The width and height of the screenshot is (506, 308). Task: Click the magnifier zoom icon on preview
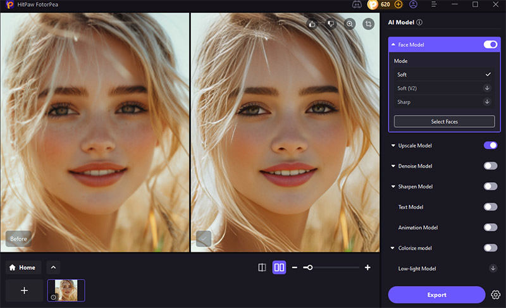pyautogui.click(x=350, y=24)
